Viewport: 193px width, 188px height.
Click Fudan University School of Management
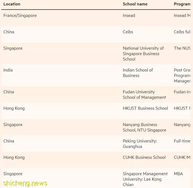click(144, 95)
